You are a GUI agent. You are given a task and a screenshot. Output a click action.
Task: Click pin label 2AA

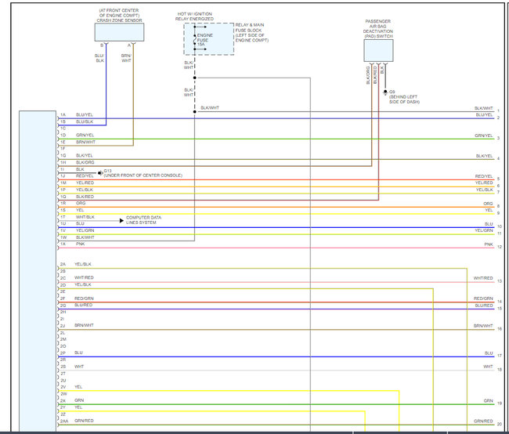64,421
